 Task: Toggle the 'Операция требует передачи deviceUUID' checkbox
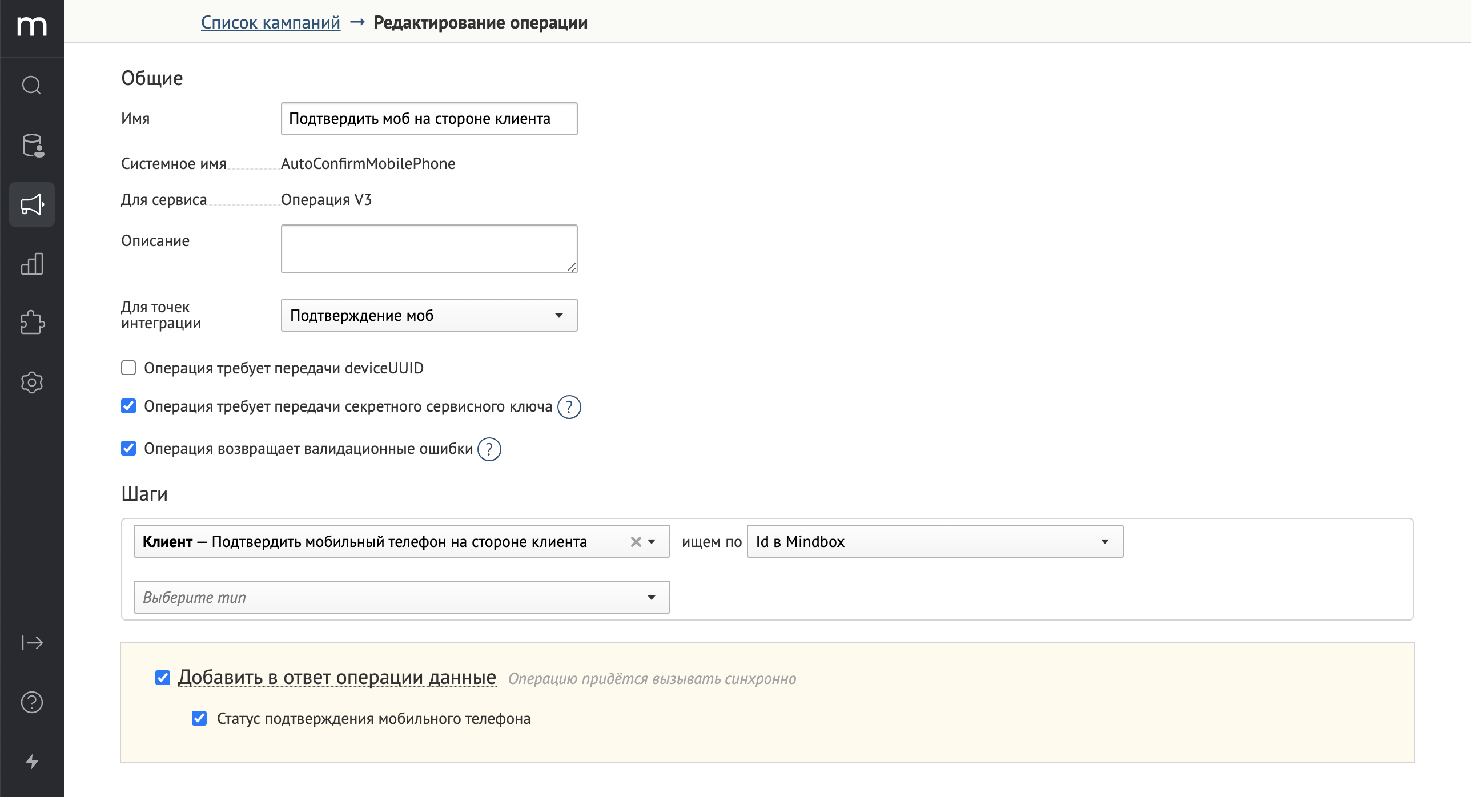128,368
